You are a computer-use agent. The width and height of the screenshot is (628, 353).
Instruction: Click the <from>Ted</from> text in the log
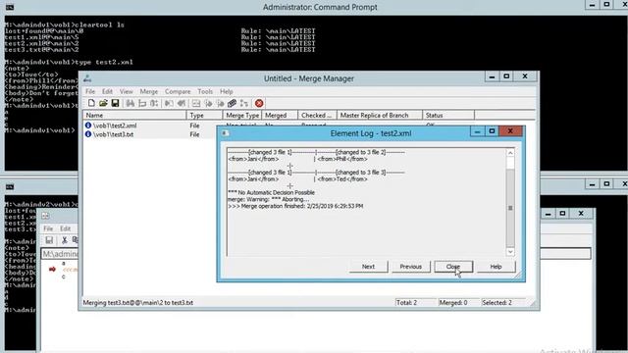click(x=342, y=179)
